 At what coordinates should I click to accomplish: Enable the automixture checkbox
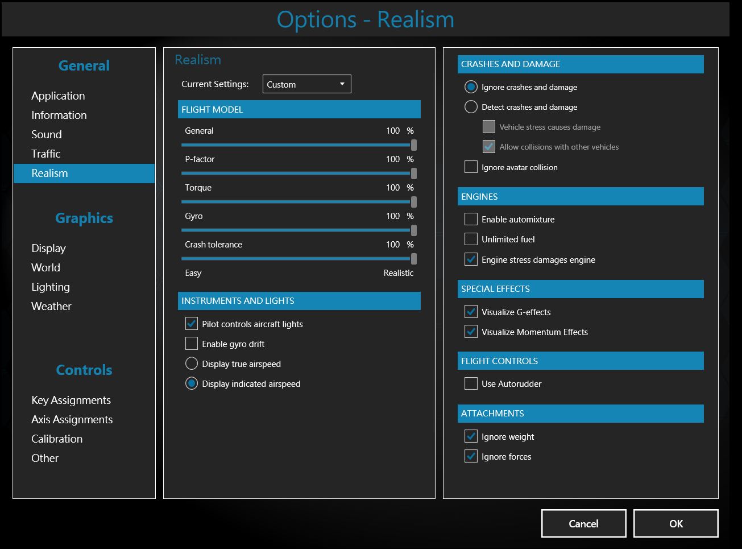point(471,219)
